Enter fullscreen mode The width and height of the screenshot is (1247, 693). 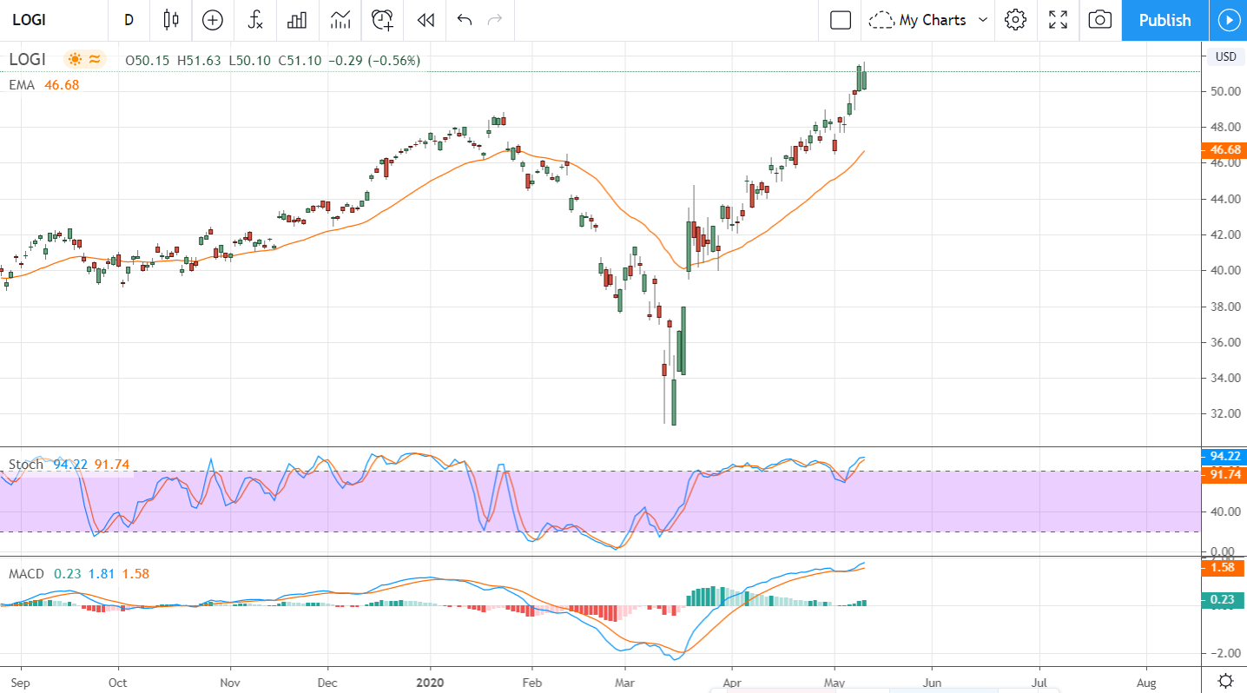pyautogui.click(x=1058, y=20)
